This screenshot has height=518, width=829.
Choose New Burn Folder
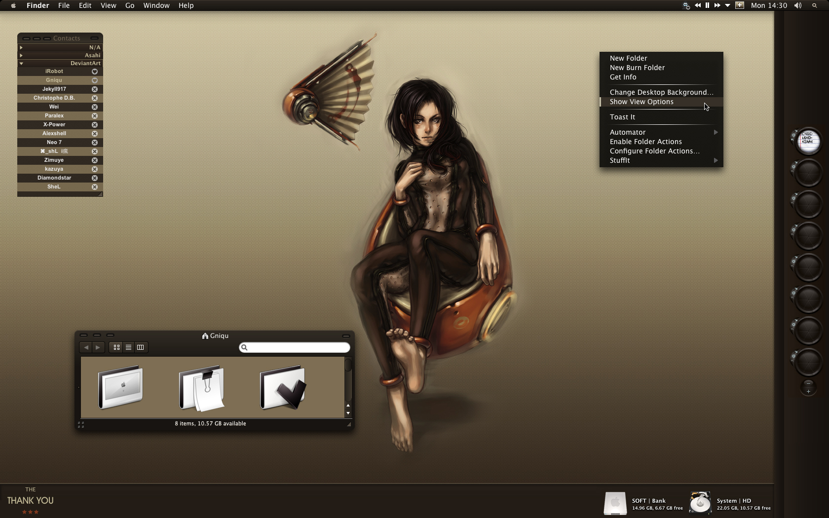(661, 68)
